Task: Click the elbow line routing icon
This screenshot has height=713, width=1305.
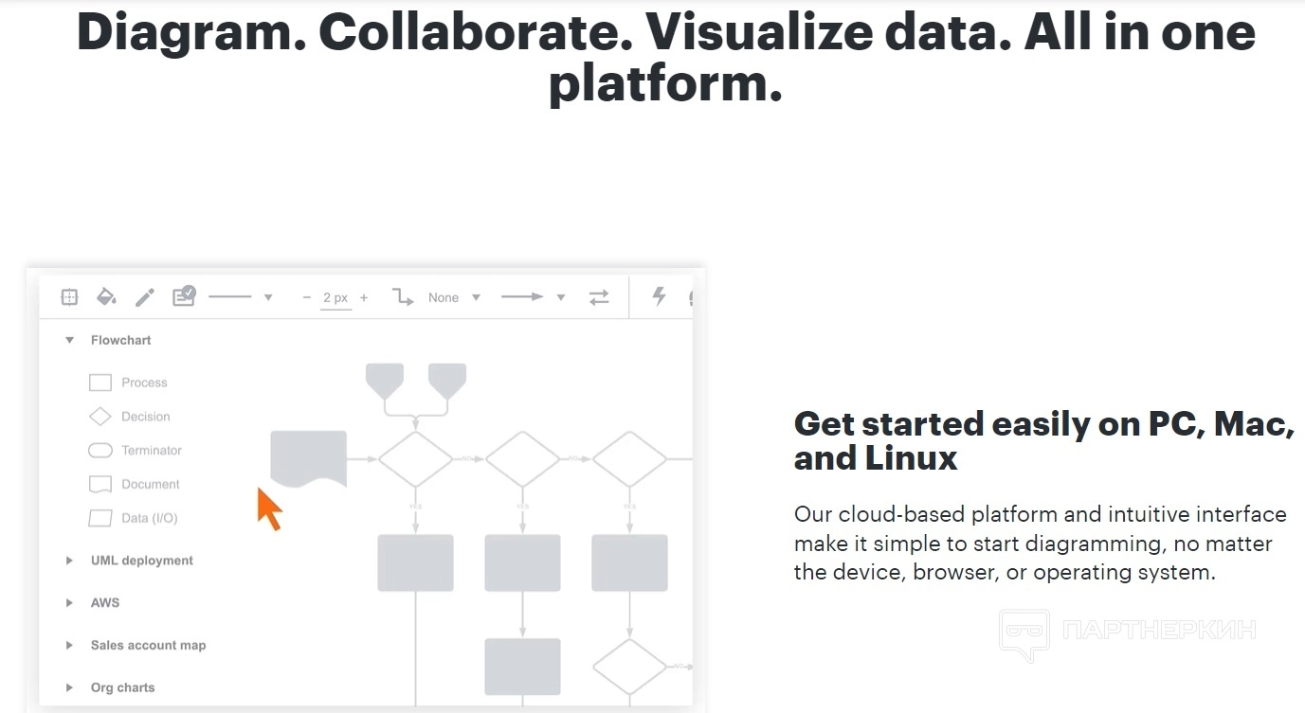Action: pos(403,297)
